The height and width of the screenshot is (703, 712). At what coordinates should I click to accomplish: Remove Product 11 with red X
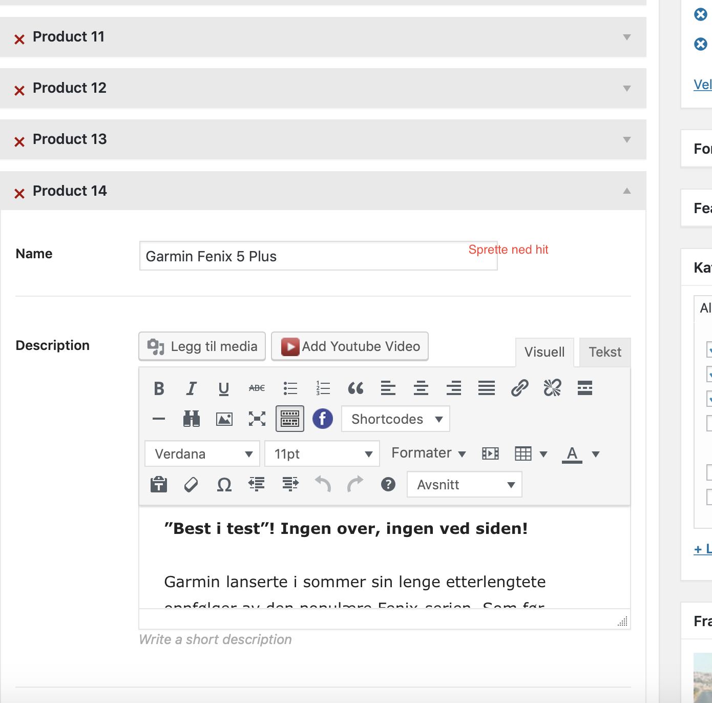(19, 39)
